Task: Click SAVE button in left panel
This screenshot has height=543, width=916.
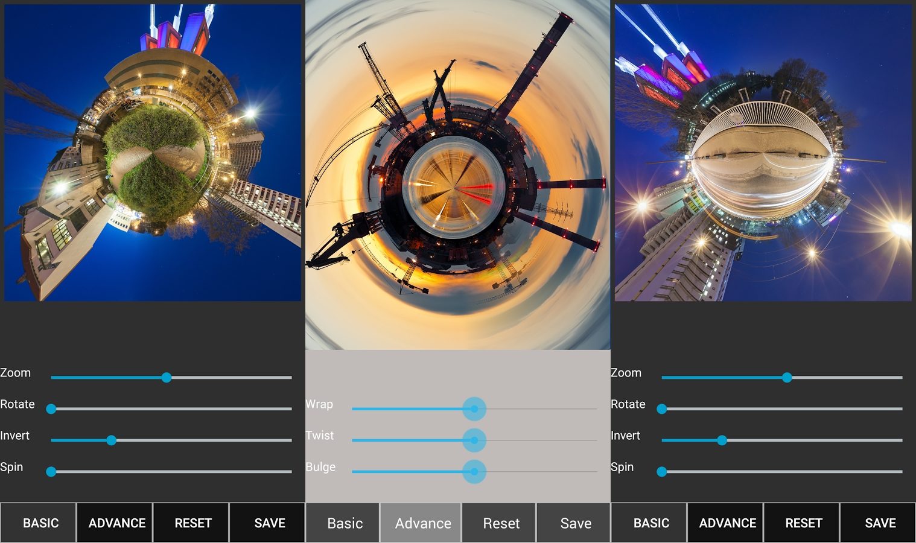Action: [267, 522]
